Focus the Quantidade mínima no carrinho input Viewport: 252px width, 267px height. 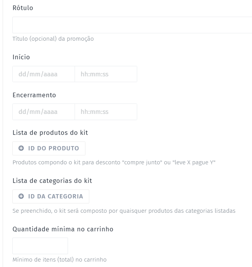40,246
